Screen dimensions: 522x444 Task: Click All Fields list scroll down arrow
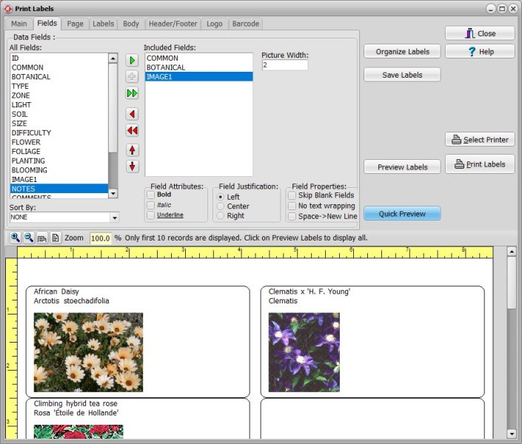pos(113,193)
